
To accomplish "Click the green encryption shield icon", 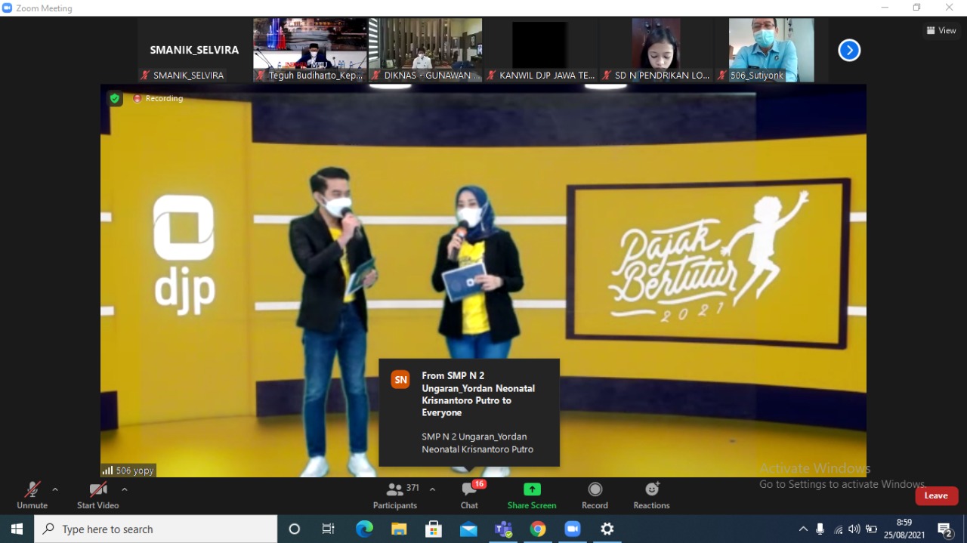I will point(115,98).
